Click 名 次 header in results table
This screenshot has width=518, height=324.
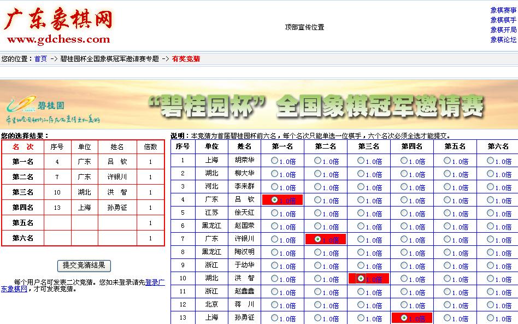(x=23, y=147)
